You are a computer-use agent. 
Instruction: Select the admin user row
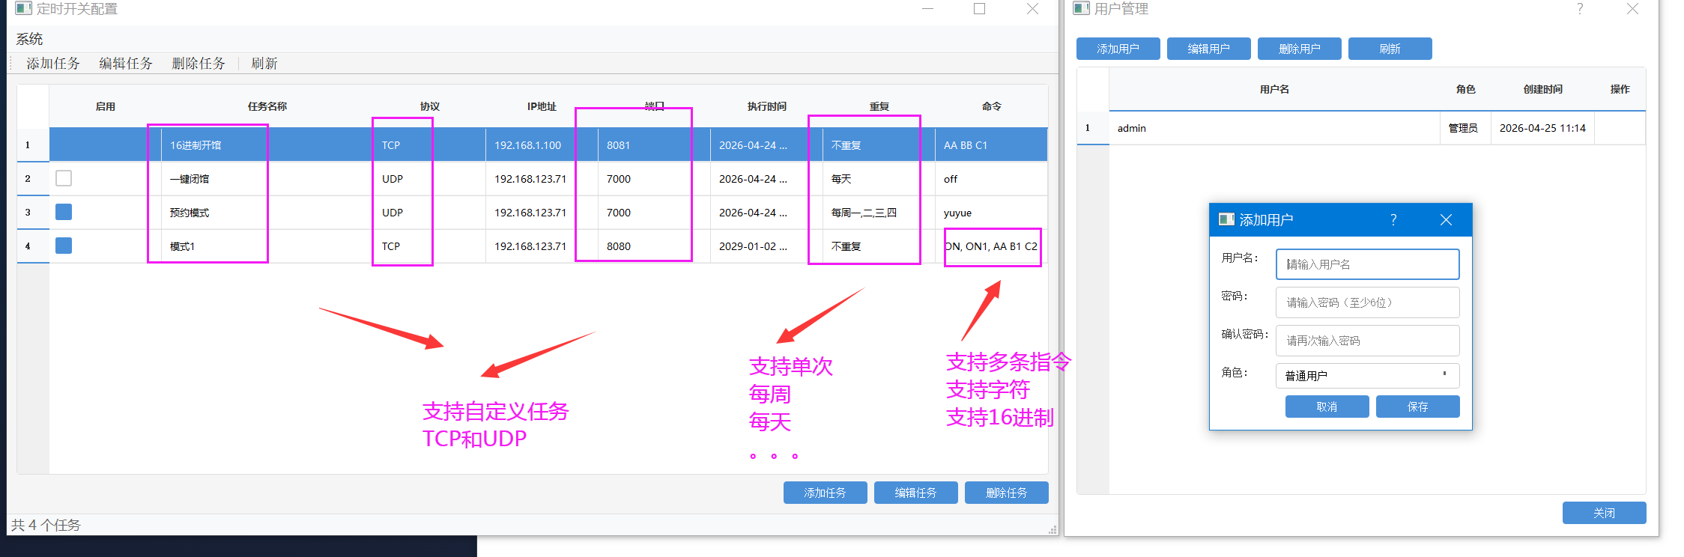click(x=1377, y=128)
